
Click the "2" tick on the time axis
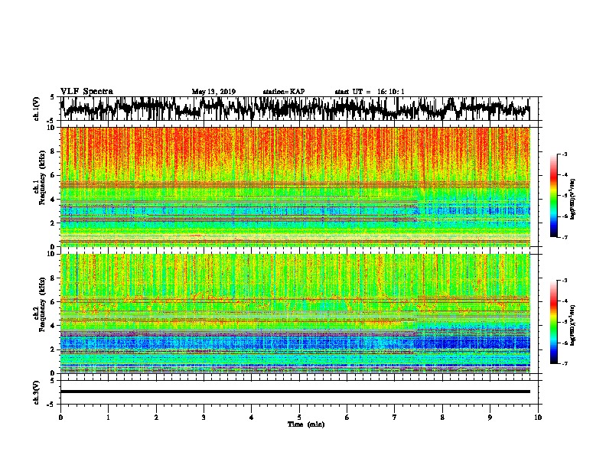tap(156, 418)
